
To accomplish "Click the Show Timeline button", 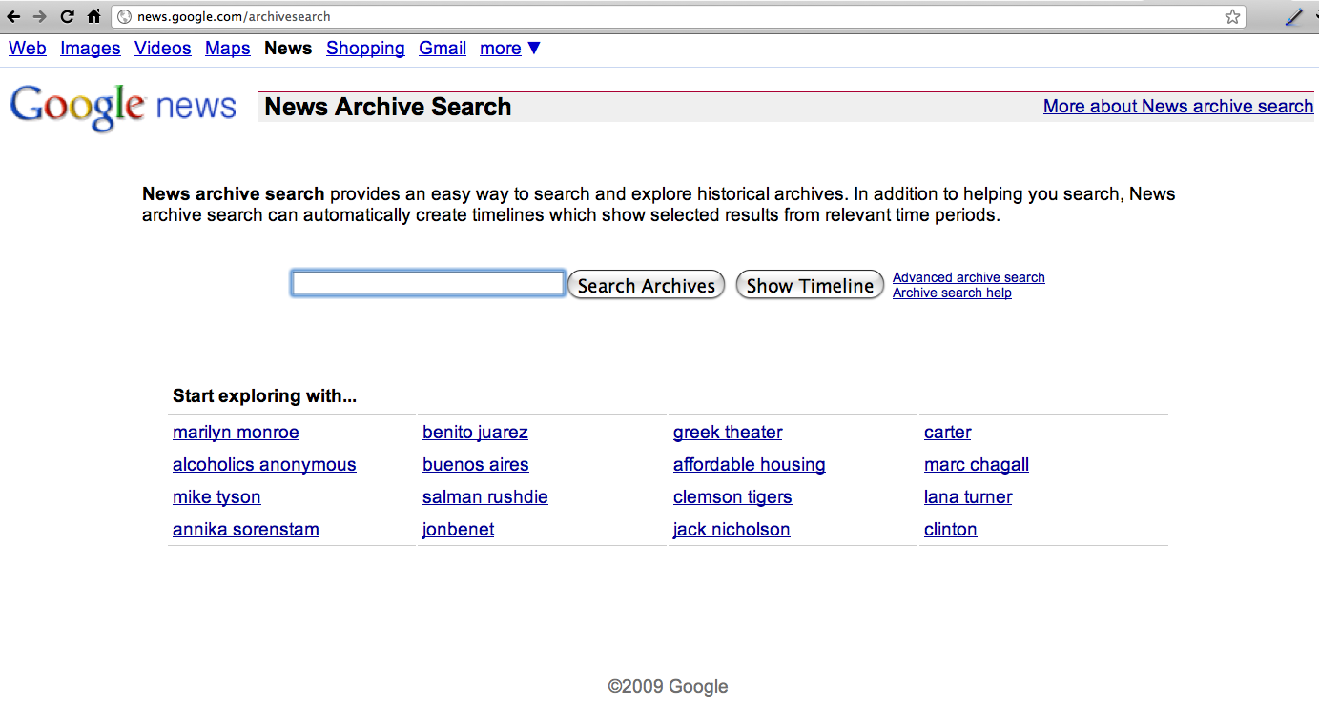I will click(810, 285).
